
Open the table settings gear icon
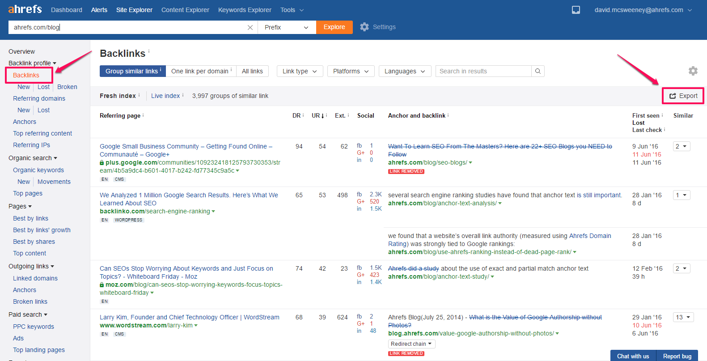click(693, 71)
